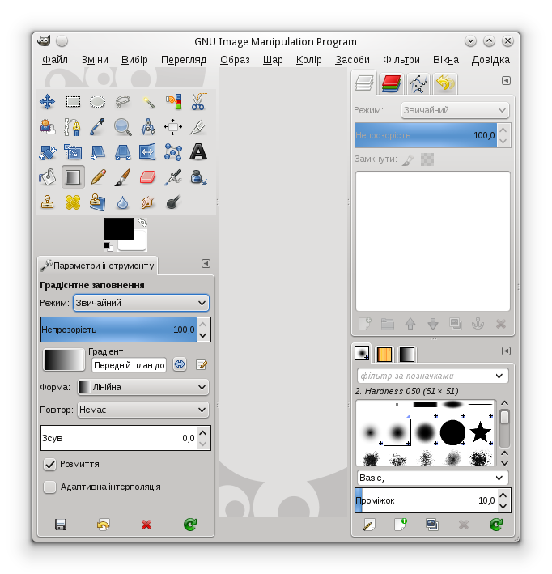Open layers dock panel menu arrow

[x=506, y=80]
